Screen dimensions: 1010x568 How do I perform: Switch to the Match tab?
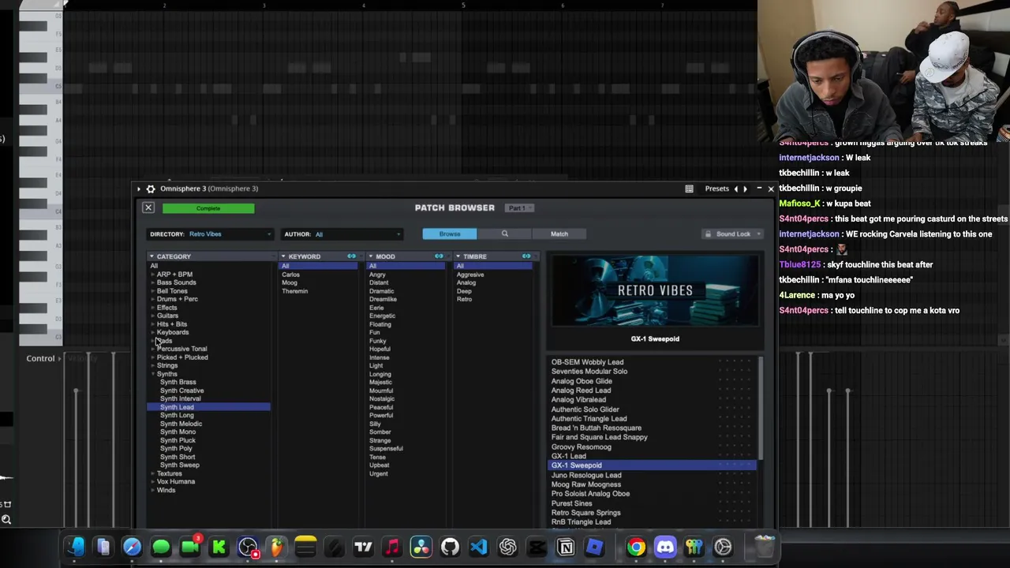click(x=559, y=234)
